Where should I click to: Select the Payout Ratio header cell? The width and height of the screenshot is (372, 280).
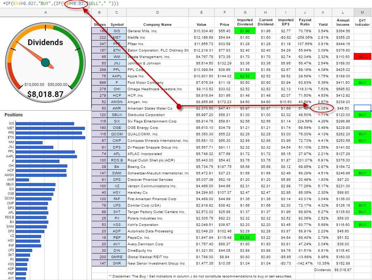tap(305, 23)
